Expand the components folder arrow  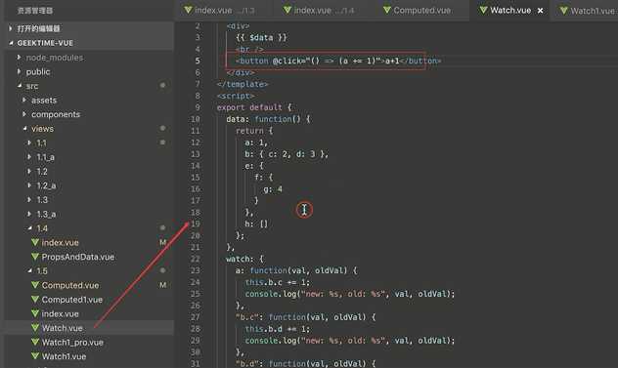point(24,114)
